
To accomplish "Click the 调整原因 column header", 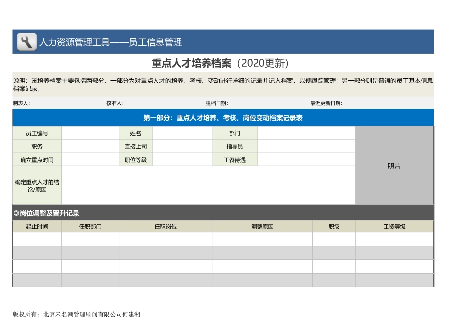I will [x=261, y=226].
